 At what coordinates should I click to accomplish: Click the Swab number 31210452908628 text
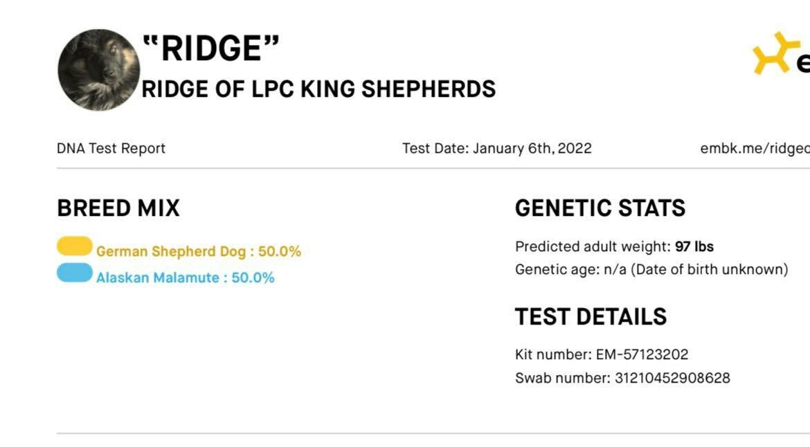(x=622, y=378)
